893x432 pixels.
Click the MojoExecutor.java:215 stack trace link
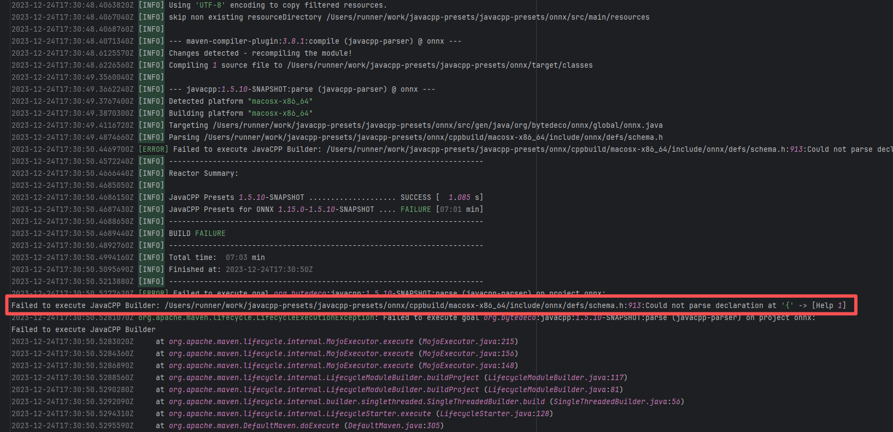468,341
